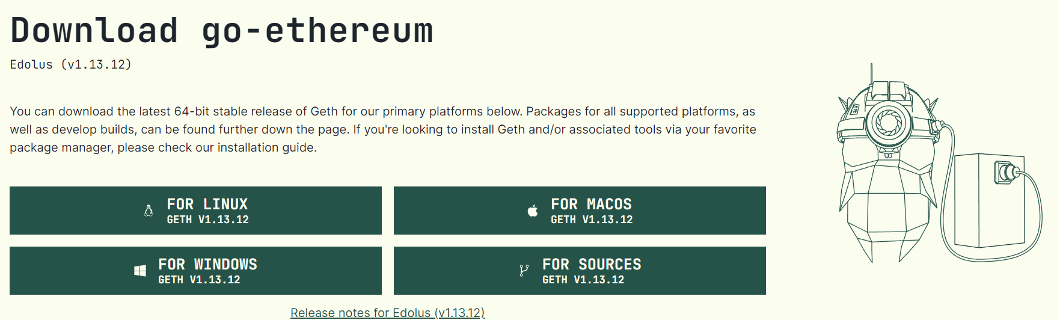This screenshot has width=1057, height=320.
Task: Click the git branch sources icon
Action: click(524, 271)
